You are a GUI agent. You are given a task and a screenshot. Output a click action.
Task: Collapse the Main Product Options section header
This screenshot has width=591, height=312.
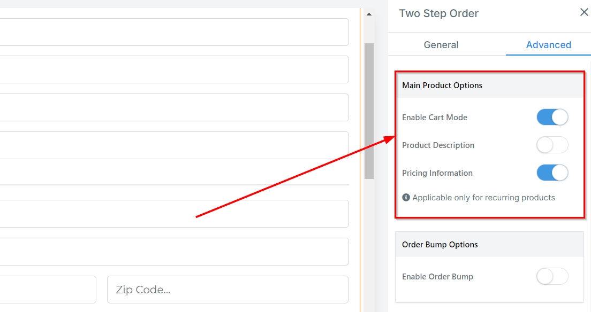[489, 85]
